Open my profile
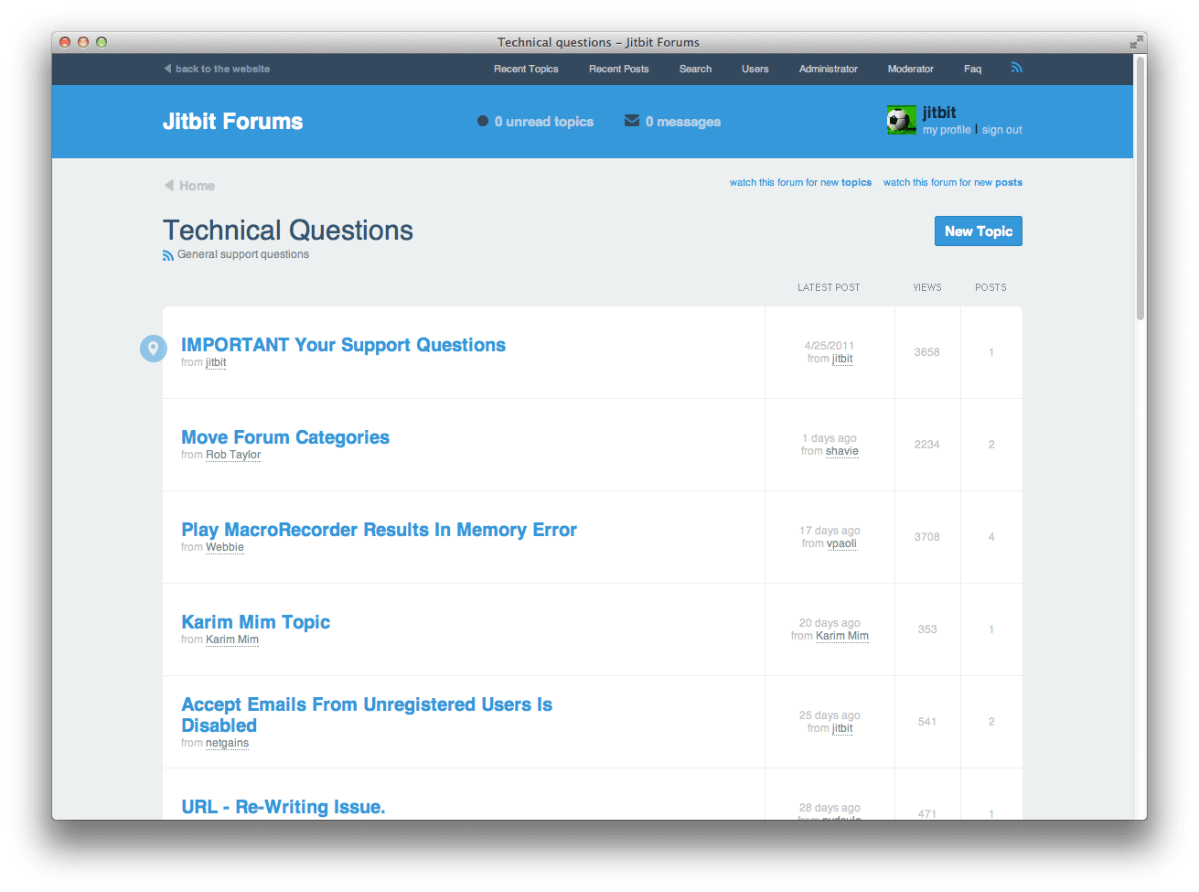The image size is (1199, 892). tap(947, 130)
